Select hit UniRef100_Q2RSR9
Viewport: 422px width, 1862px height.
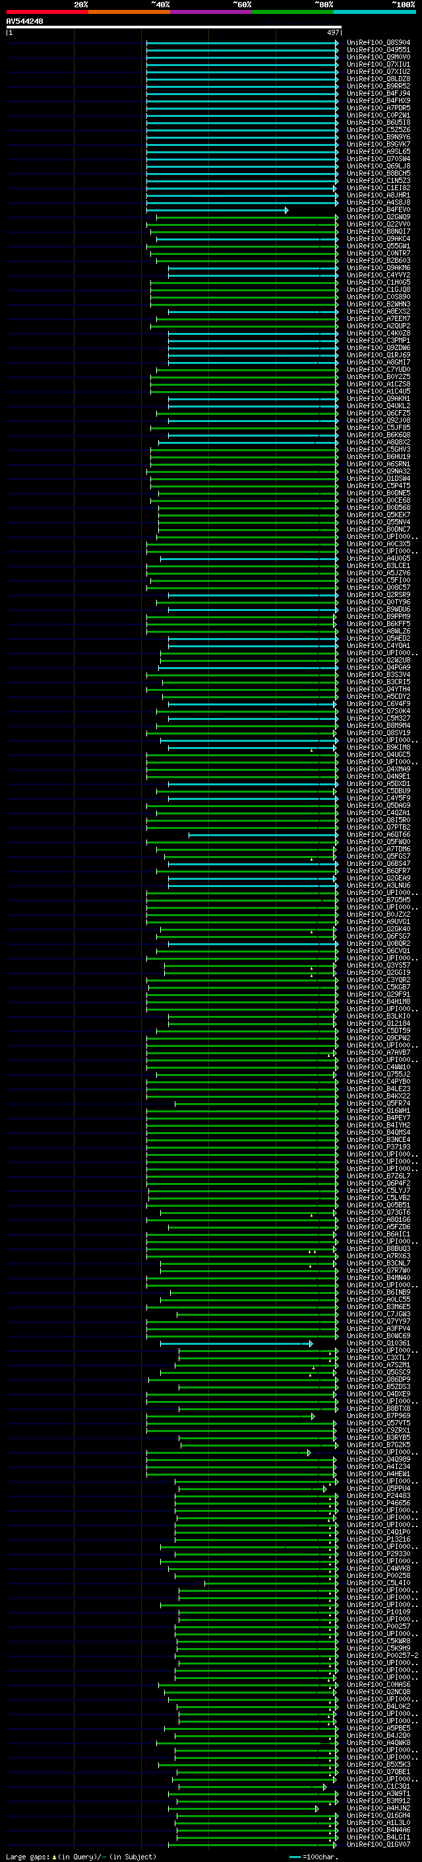[x=378, y=595]
